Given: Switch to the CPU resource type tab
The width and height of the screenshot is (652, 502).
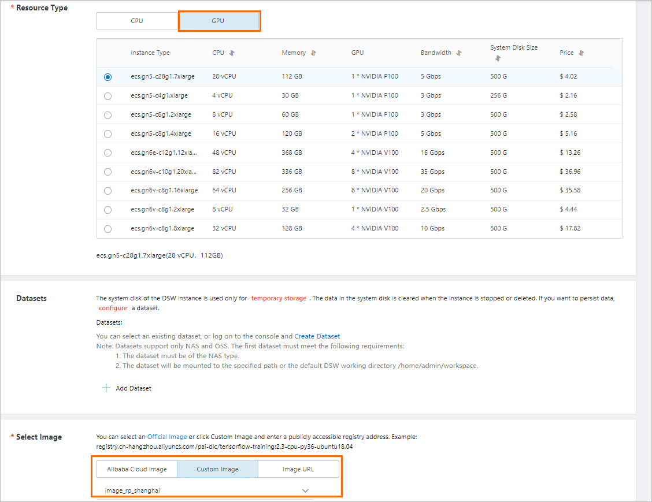Looking at the screenshot, I should (x=137, y=20).
